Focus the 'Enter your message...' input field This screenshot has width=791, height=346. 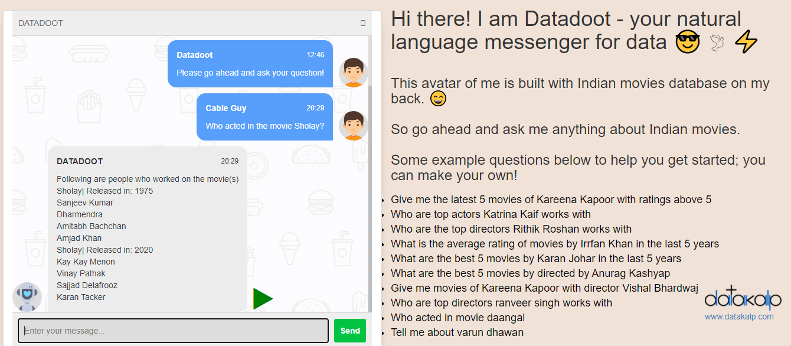(174, 331)
